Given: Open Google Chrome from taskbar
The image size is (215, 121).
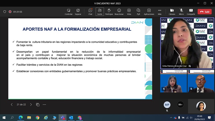Looking at the screenshot, I should tap(37, 118).
